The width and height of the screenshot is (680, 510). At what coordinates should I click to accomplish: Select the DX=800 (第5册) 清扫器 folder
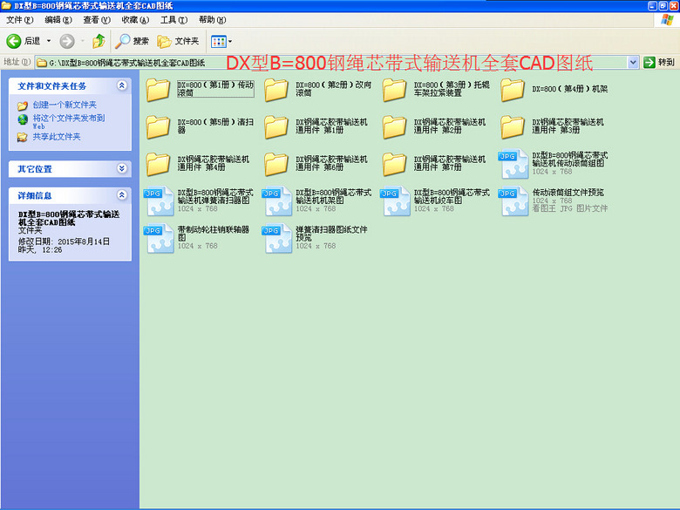click(159, 126)
